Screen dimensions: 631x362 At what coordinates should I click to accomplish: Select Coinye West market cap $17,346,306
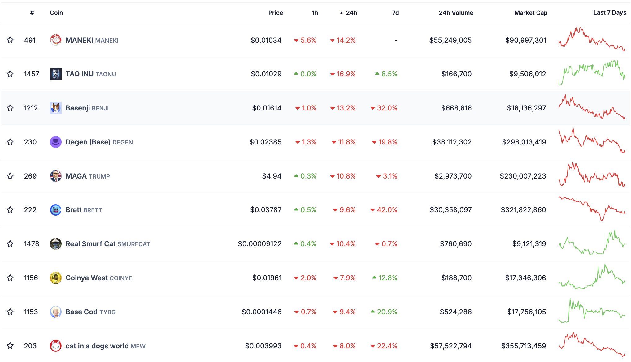(526, 278)
